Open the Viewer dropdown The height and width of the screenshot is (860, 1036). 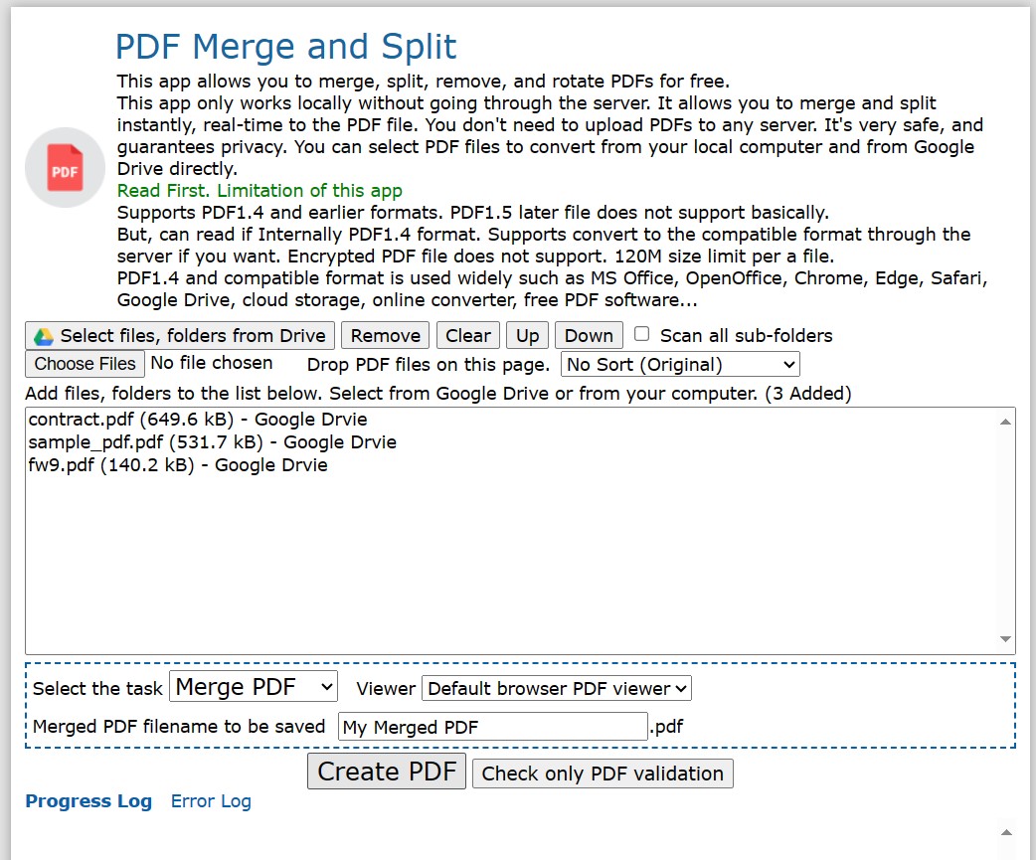pos(556,688)
